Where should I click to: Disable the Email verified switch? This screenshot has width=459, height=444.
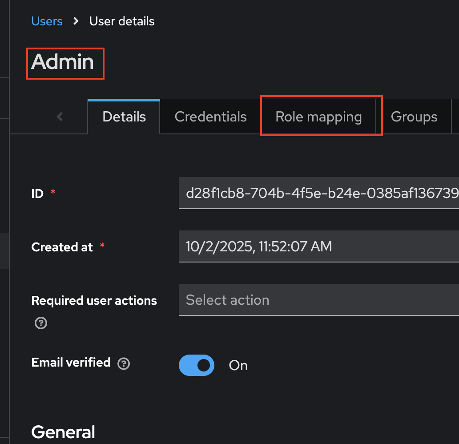pyautogui.click(x=197, y=365)
